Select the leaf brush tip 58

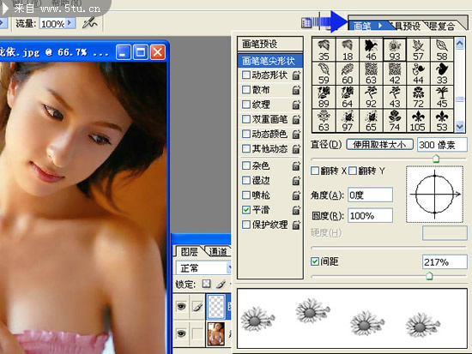tap(442, 50)
